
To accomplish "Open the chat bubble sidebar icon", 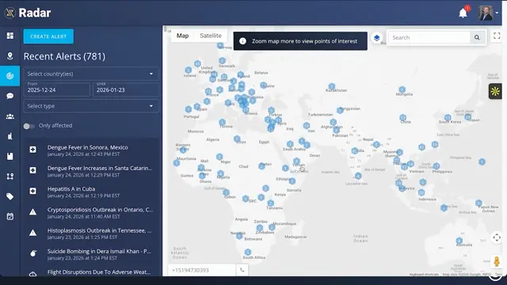I will tap(10, 96).
